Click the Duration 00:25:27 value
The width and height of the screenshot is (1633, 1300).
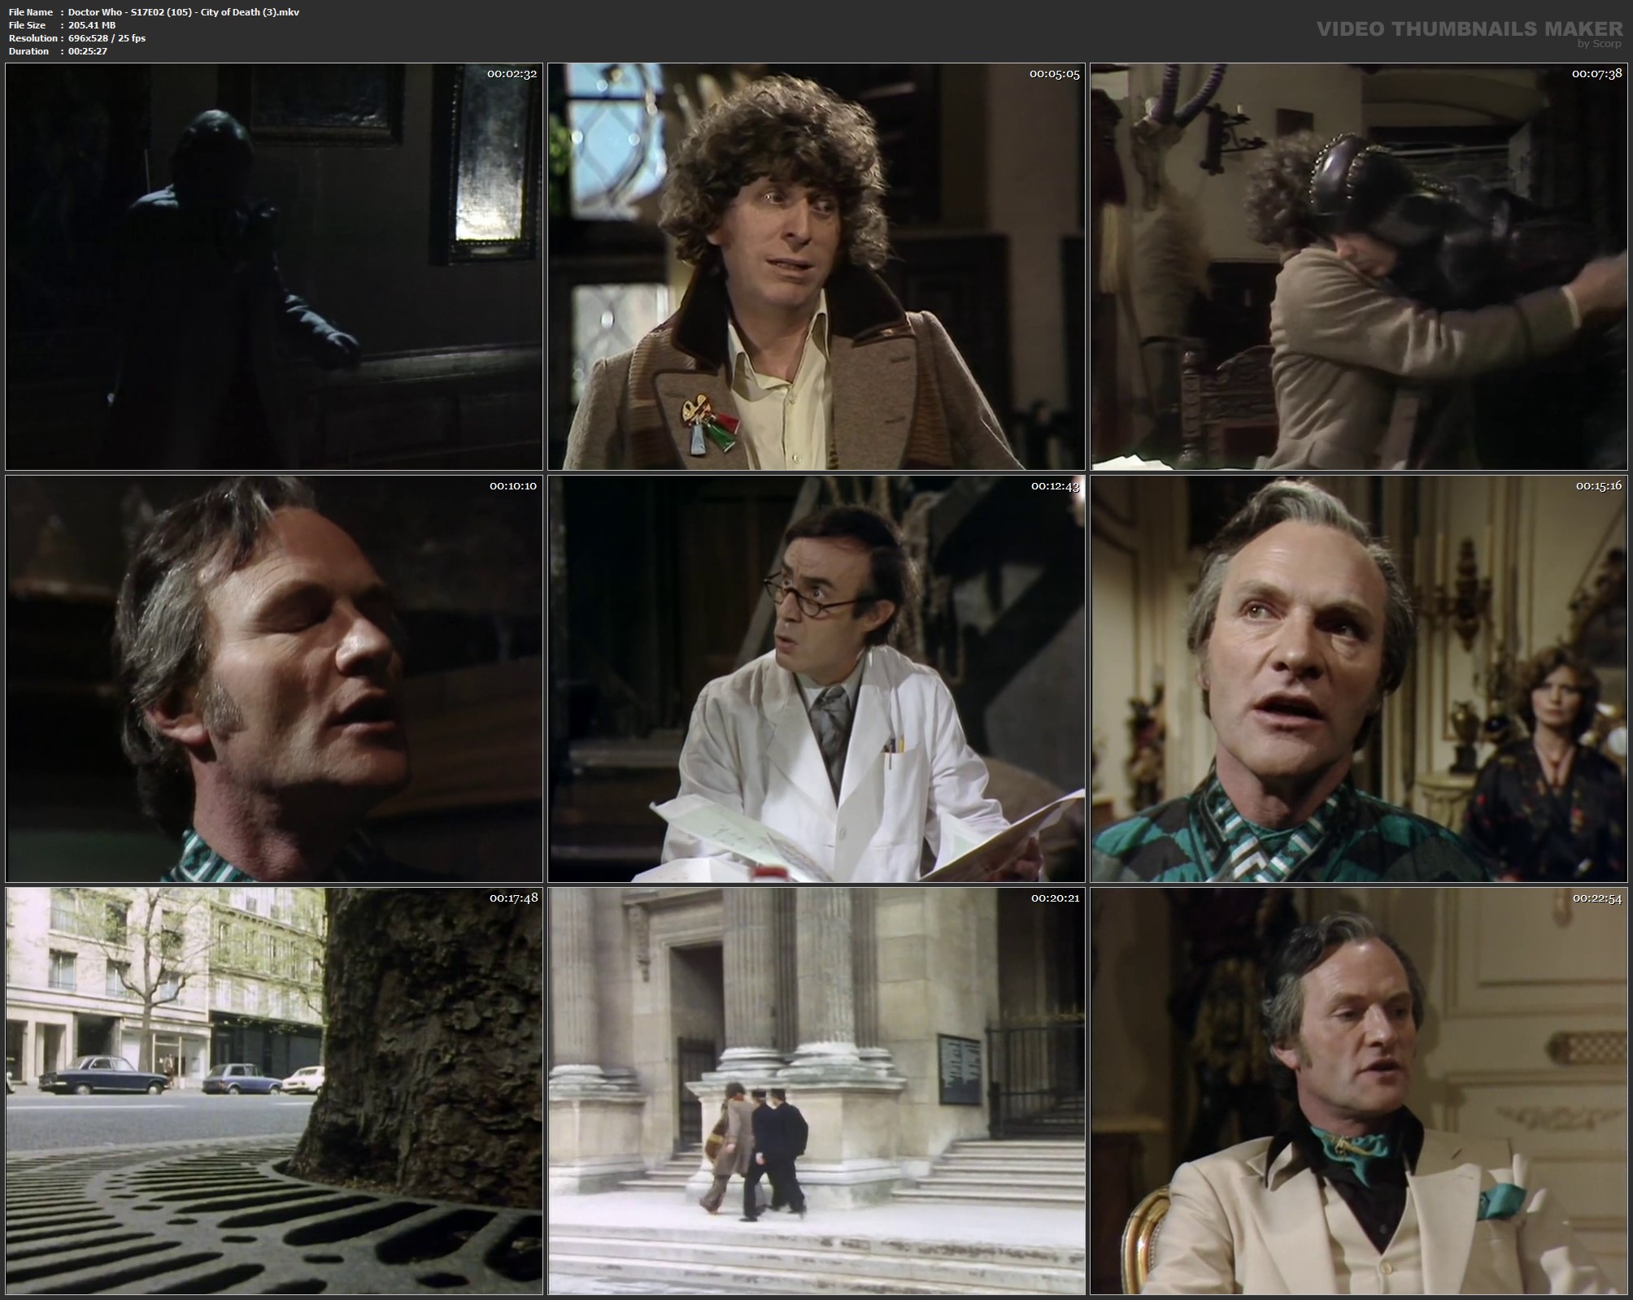(x=88, y=51)
